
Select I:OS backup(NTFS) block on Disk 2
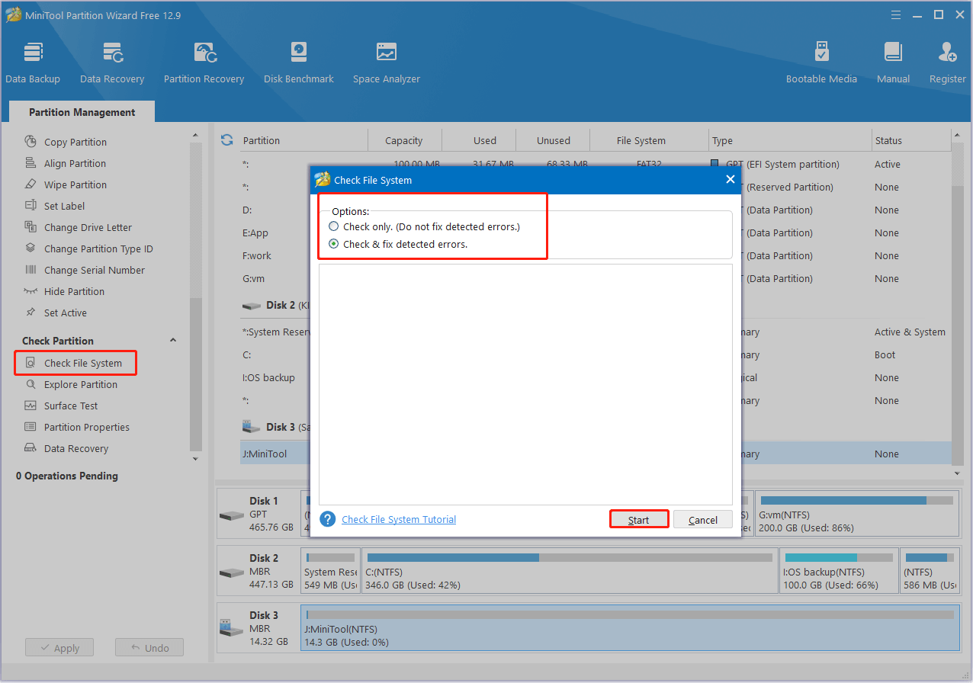tap(839, 571)
